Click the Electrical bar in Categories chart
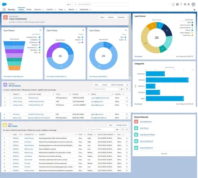This screenshot has height=178, width=198. (167, 80)
